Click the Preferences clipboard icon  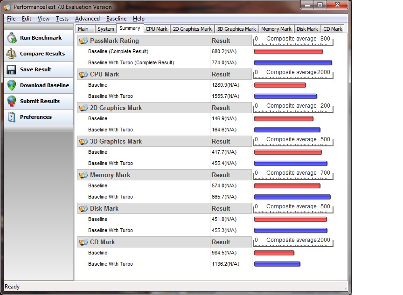(x=12, y=117)
